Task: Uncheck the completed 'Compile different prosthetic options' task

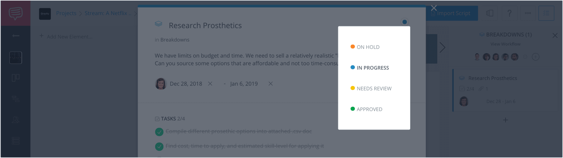Action: point(159,132)
